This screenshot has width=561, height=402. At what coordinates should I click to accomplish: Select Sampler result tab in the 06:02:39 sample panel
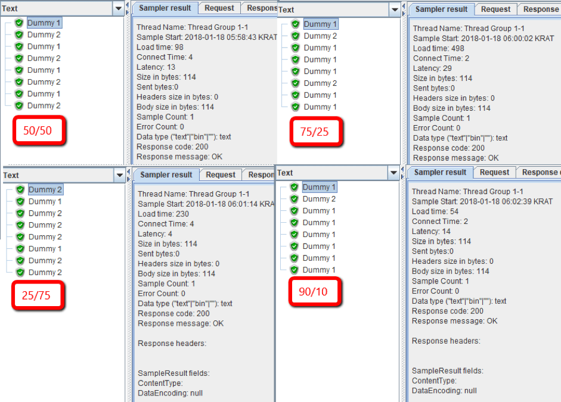click(441, 172)
